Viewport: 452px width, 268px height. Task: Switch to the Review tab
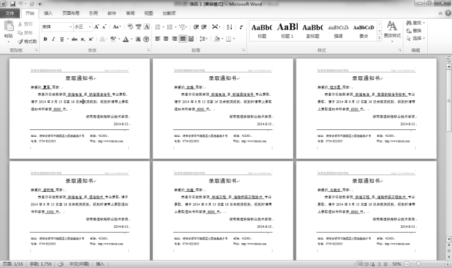(130, 13)
